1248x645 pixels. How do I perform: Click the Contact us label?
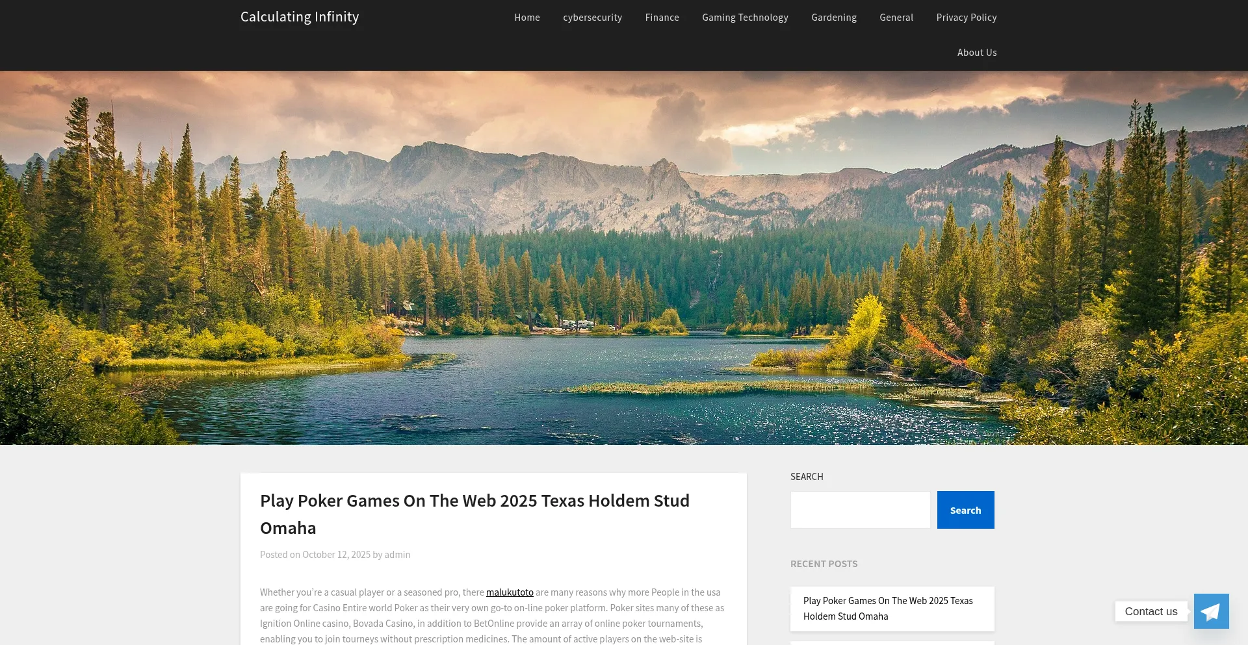click(x=1151, y=611)
